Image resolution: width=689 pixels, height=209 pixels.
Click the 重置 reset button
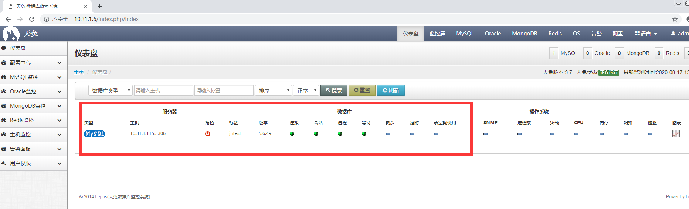362,90
